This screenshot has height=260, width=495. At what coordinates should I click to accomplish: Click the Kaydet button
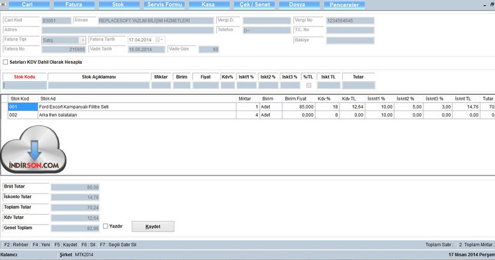coord(153,227)
